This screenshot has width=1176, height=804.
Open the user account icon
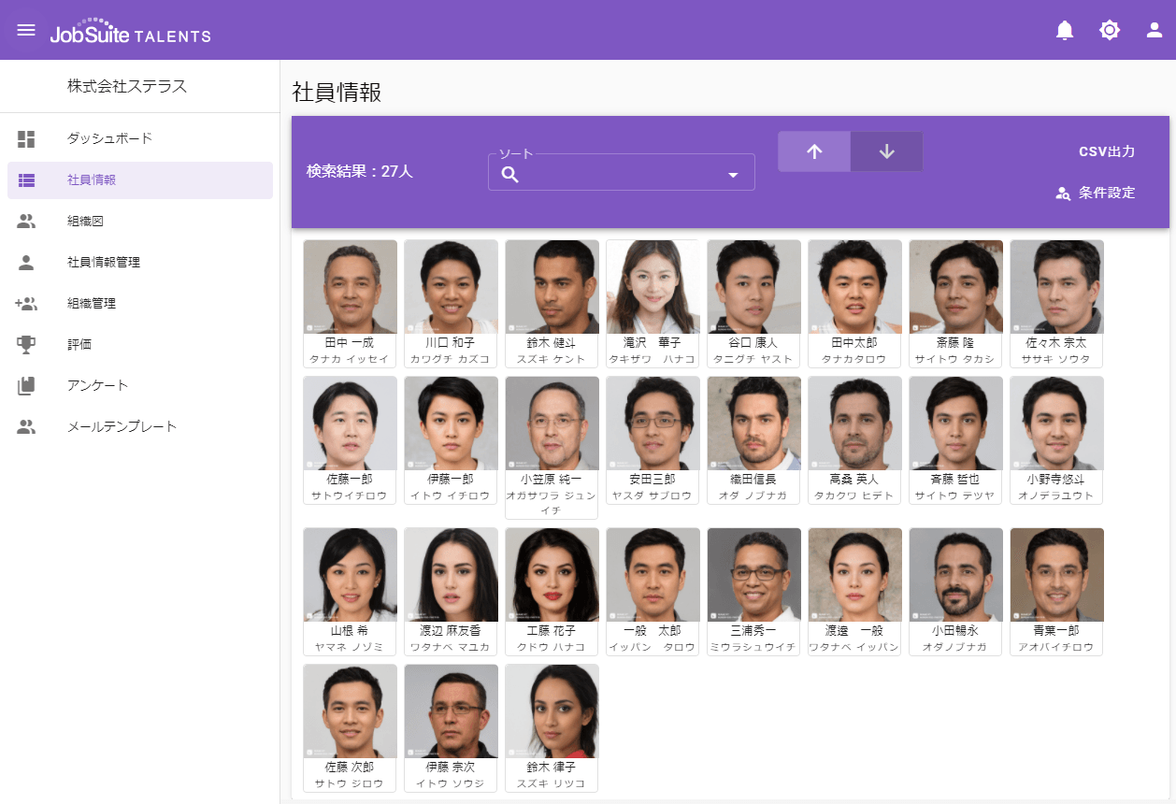[1154, 30]
